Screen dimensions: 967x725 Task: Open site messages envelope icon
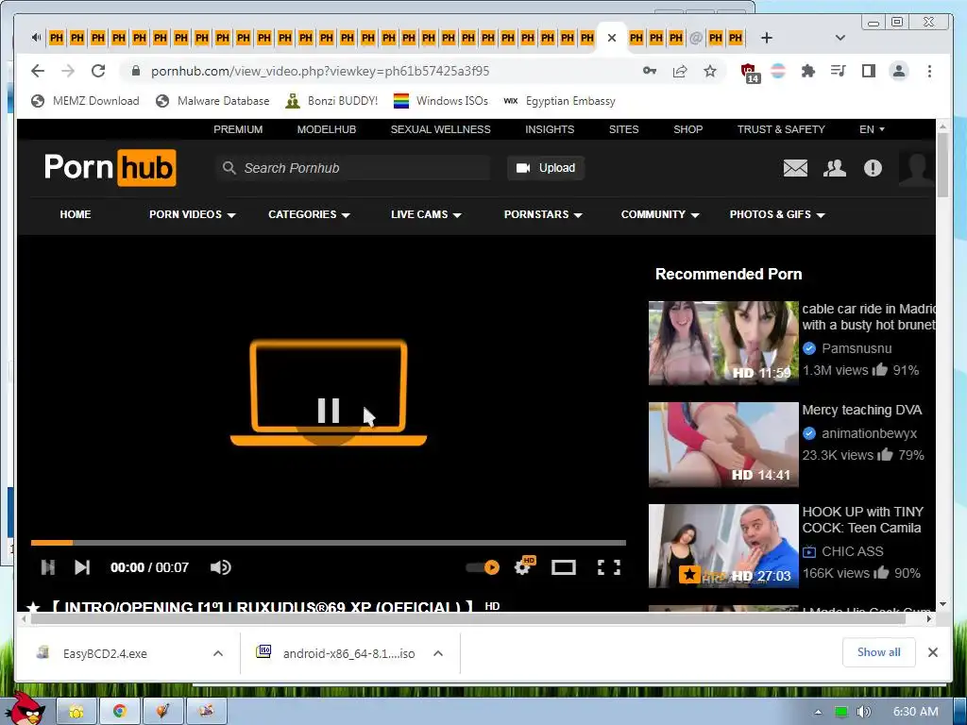coord(795,168)
